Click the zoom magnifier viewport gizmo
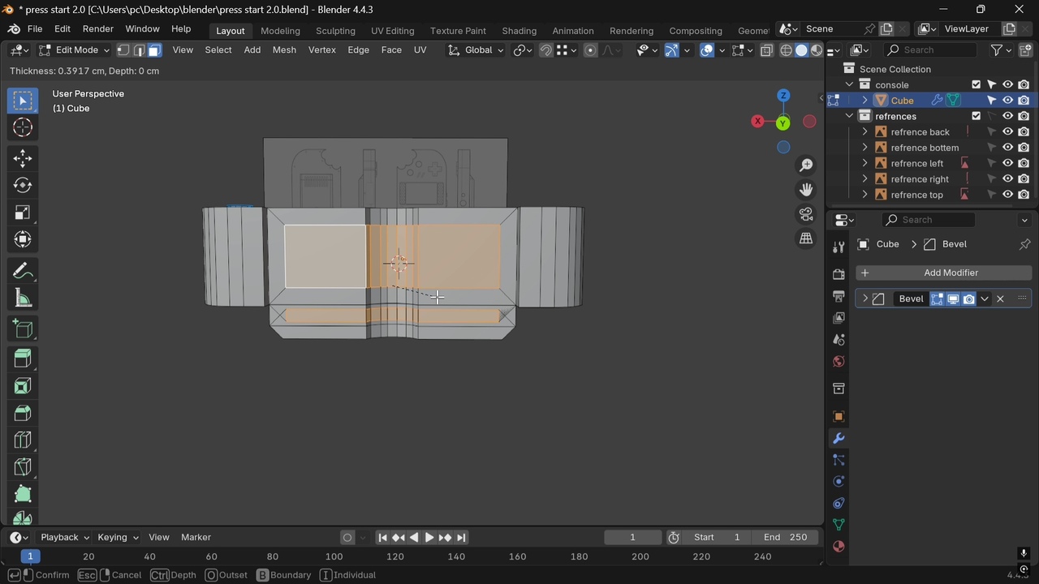This screenshot has height=584, width=1039. pos(806,165)
